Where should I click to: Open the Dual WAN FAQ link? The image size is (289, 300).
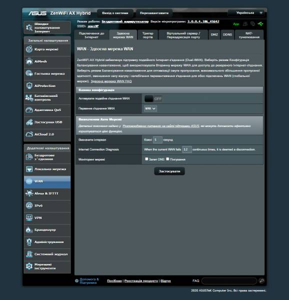[x=111, y=81]
